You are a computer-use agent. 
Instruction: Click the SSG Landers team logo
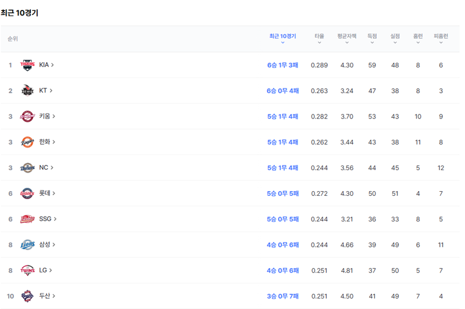click(x=27, y=219)
